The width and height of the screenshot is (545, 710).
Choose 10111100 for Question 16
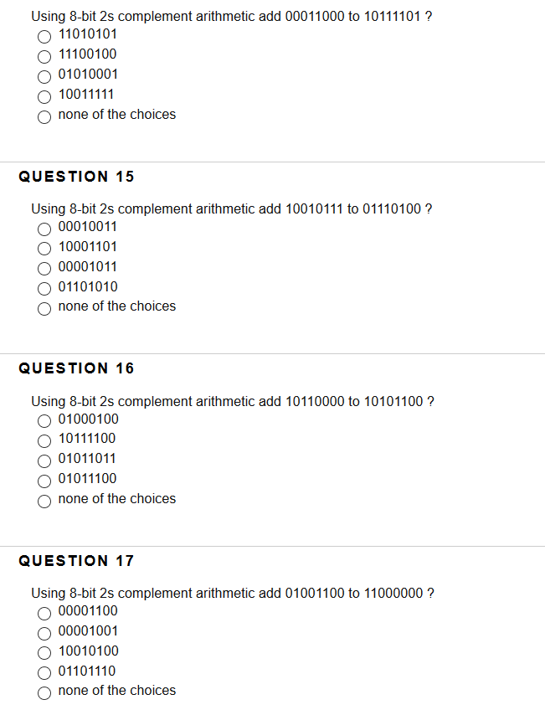44,441
